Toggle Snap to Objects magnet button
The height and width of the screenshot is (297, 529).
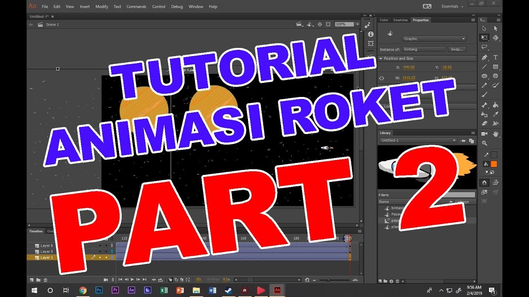(484, 183)
